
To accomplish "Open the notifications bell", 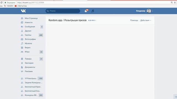I will (x=86, y=11).
